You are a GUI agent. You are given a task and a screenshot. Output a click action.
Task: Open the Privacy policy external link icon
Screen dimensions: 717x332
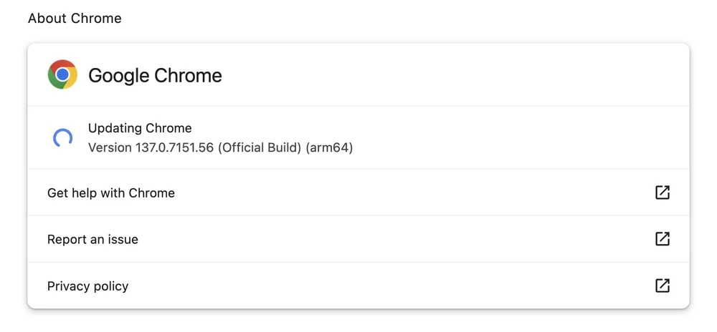tap(663, 285)
